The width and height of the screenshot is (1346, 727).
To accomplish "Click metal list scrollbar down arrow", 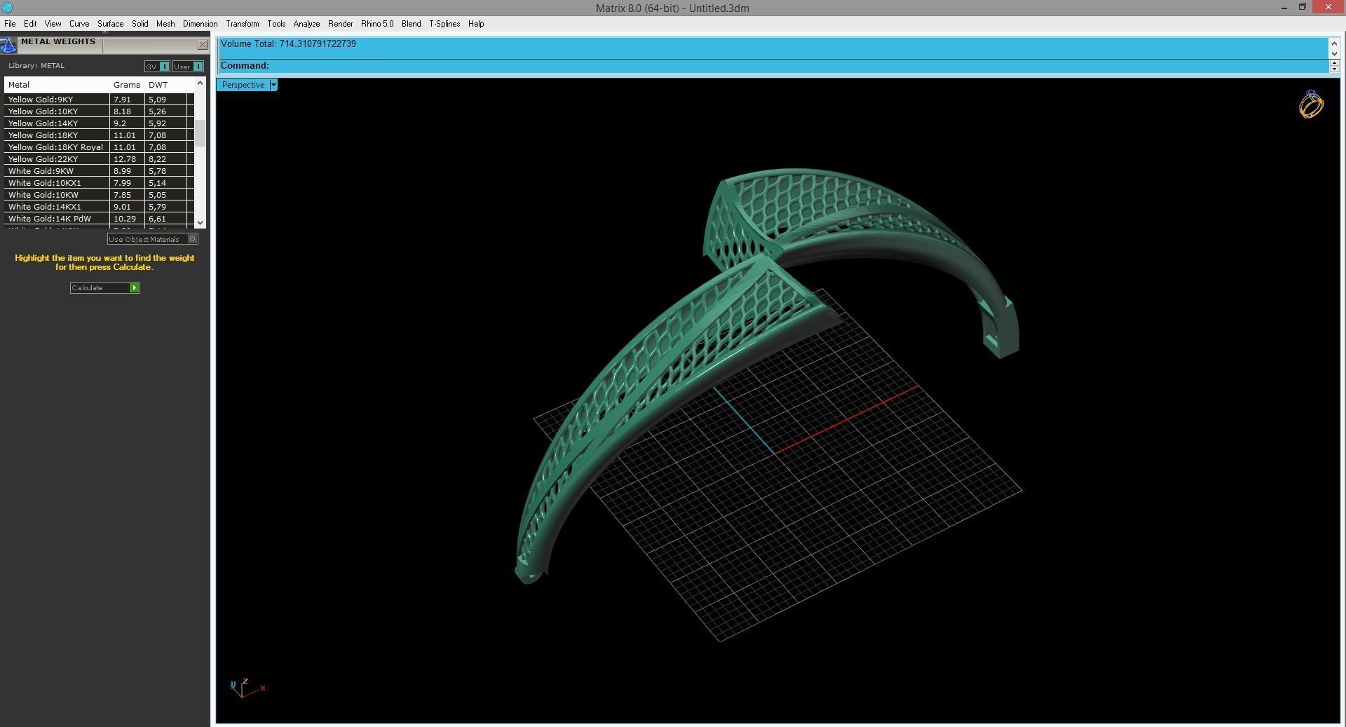I will point(200,222).
